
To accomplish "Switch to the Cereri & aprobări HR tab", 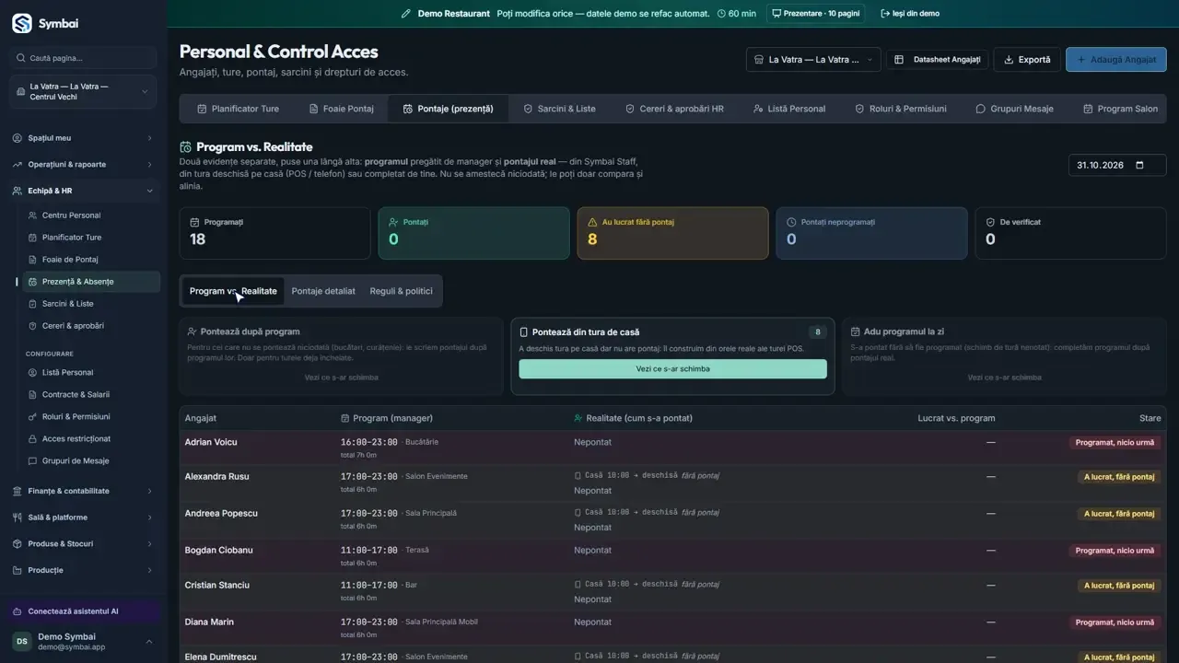I will 674,109.
